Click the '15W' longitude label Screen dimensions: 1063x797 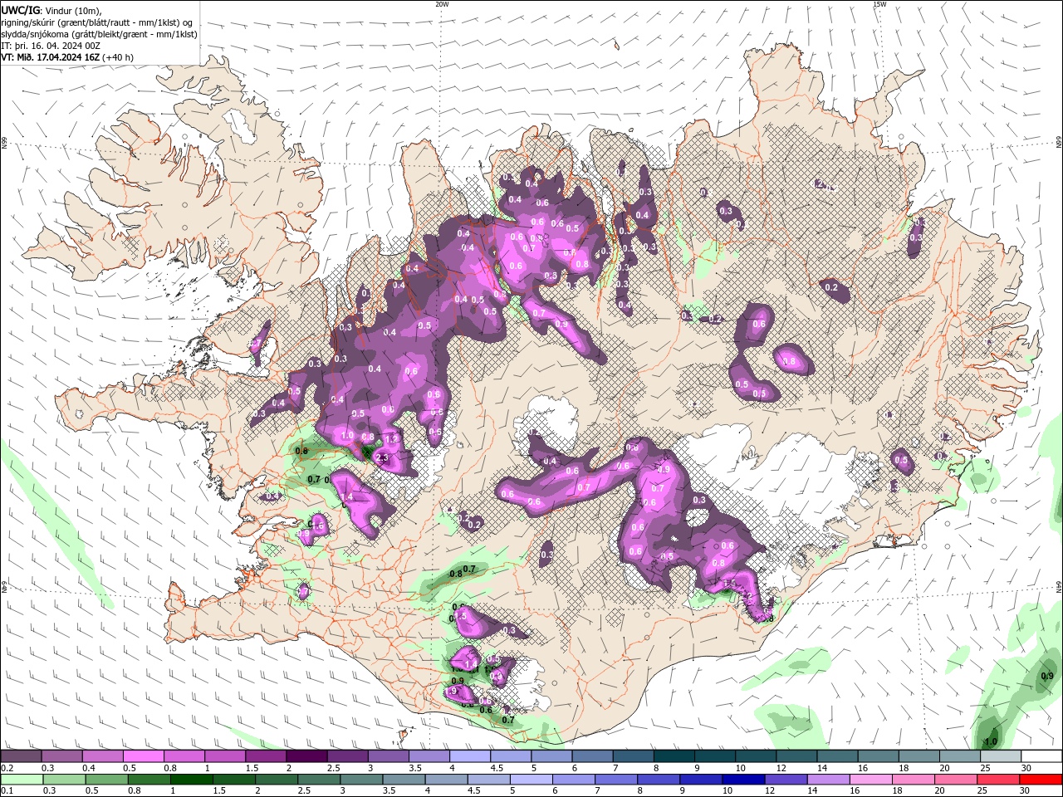coord(879,4)
